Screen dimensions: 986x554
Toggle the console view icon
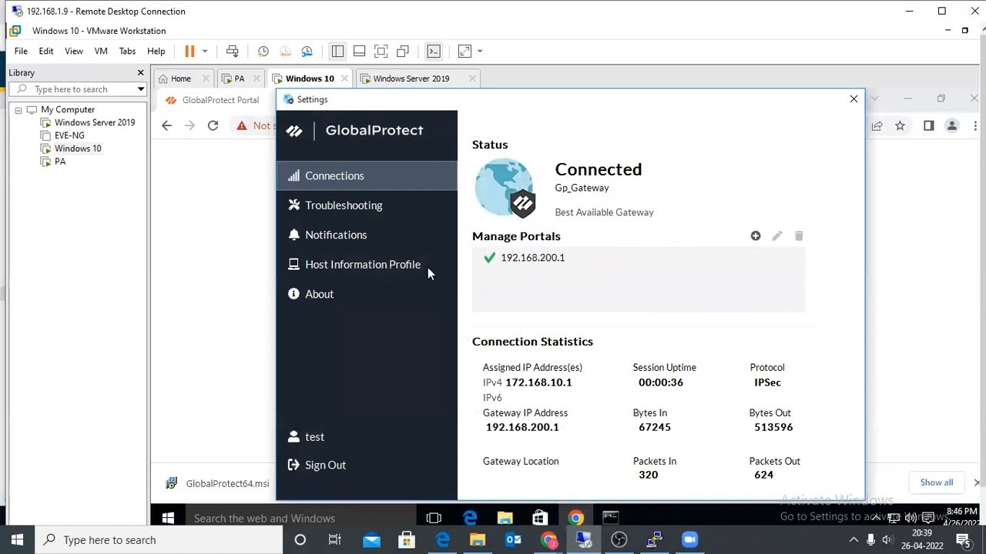(434, 52)
